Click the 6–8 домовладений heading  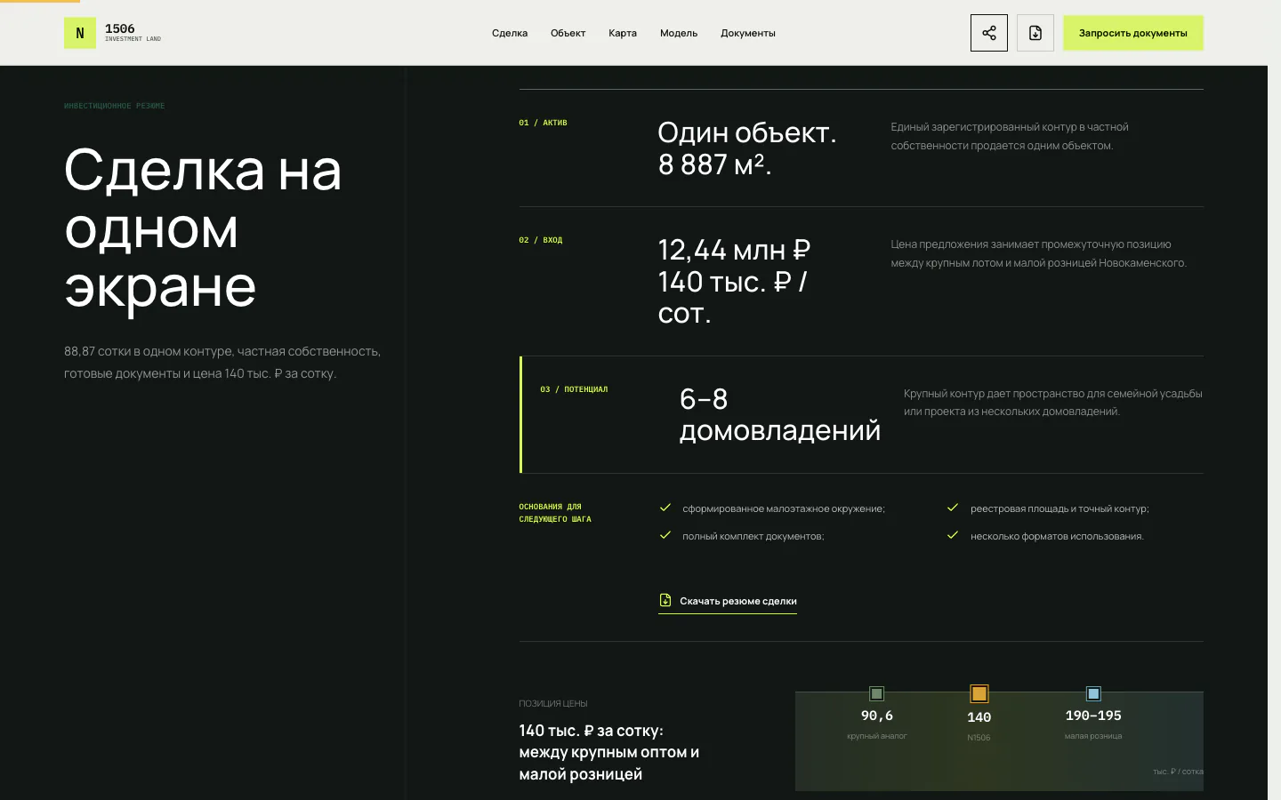click(780, 414)
